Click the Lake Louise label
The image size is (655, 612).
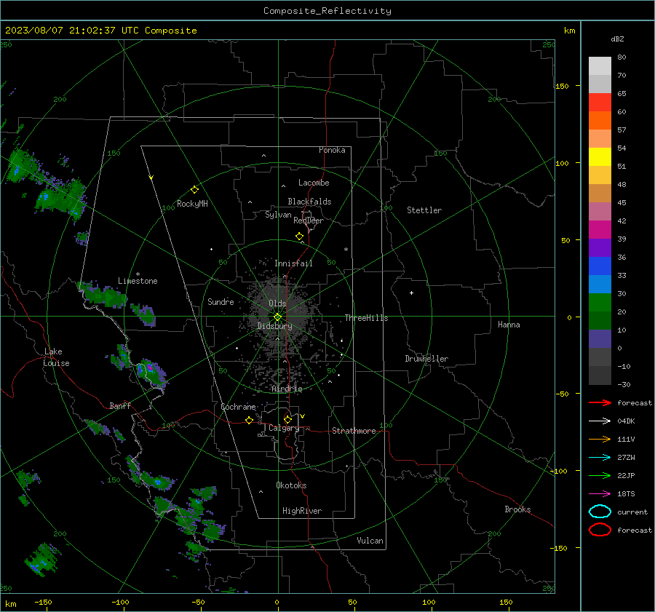[56, 357]
